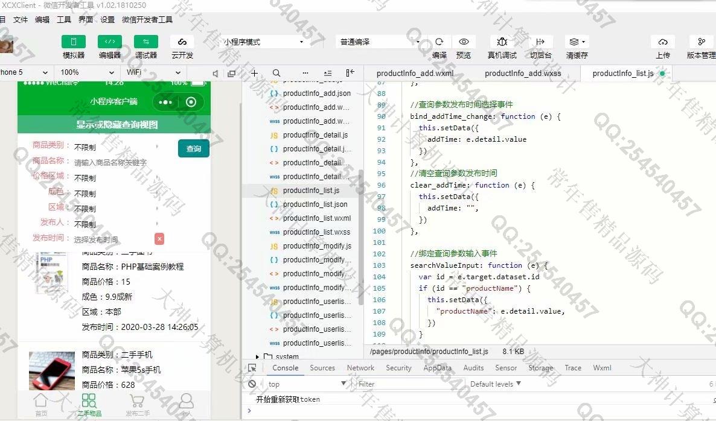Click the collapse-all file tree icon
716x421 pixels.
(x=328, y=73)
